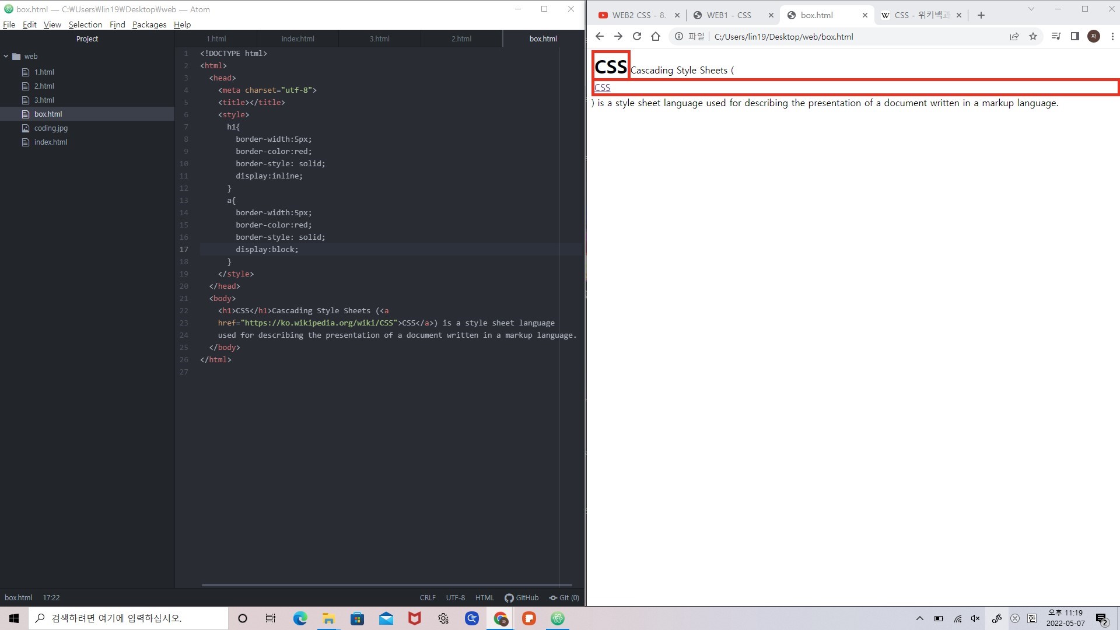The width and height of the screenshot is (1120, 630).
Task: Open Chrome side panel icon
Action: tap(1075, 36)
